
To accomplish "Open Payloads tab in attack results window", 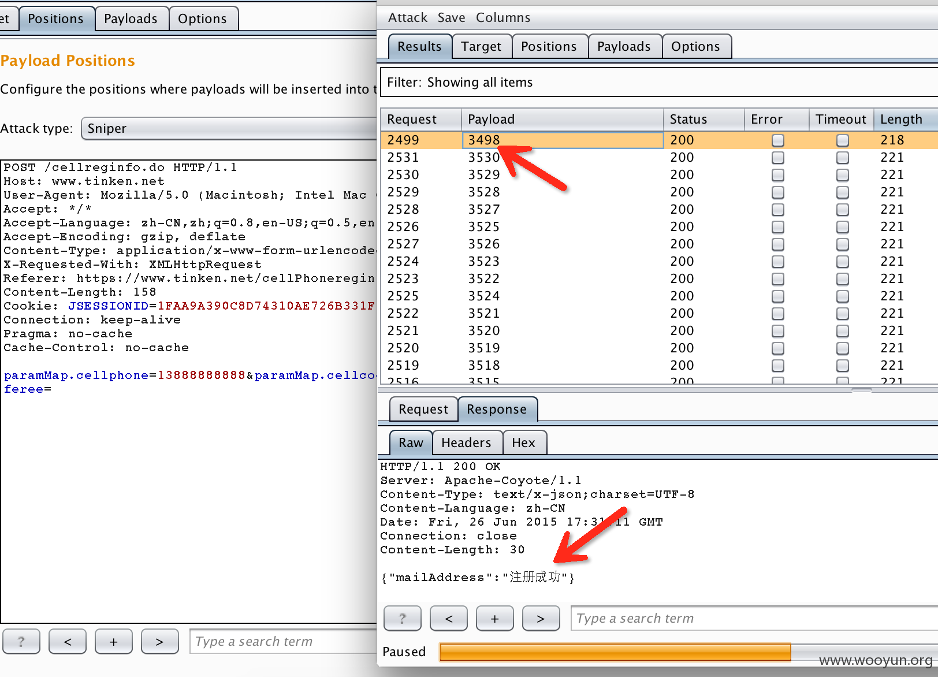I will click(624, 47).
